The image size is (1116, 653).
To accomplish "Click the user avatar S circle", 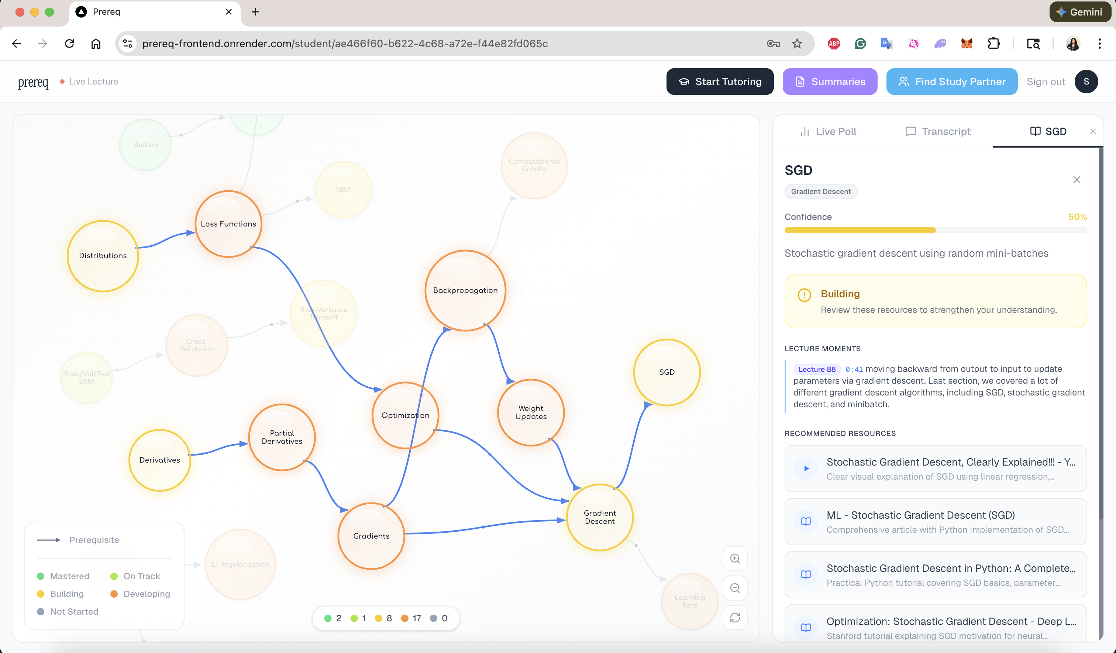I will 1086,82.
